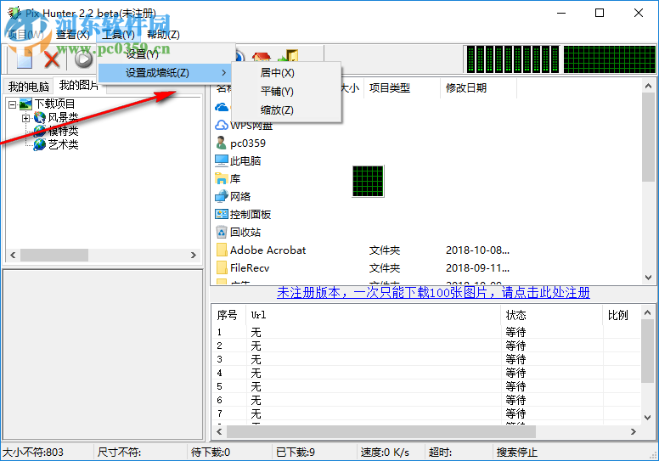Click the 此电脑 monitor icon
The width and height of the screenshot is (659, 461).
[x=222, y=161]
